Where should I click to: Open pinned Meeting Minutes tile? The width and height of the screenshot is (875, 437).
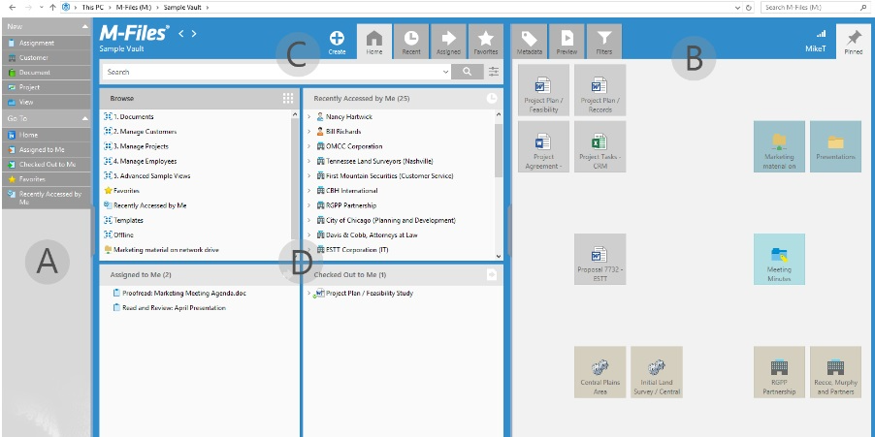coord(779,259)
